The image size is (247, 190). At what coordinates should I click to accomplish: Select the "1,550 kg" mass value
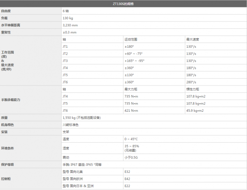(x=69, y=118)
